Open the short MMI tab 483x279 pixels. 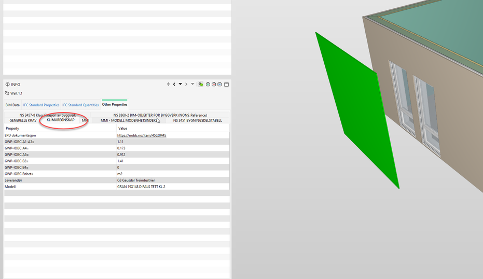coord(86,120)
